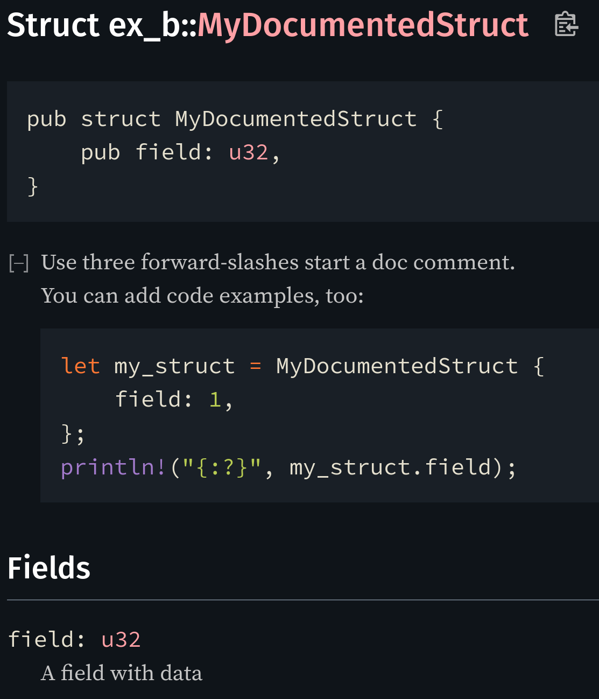
Task: Open u32 type link under Fields section
Action: click(x=121, y=640)
